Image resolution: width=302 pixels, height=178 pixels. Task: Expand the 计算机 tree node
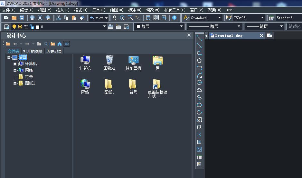coord(15,64)
